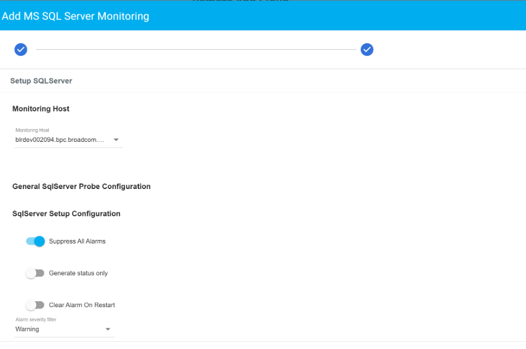Click the small Alarm severity filter label

[36, 319]
